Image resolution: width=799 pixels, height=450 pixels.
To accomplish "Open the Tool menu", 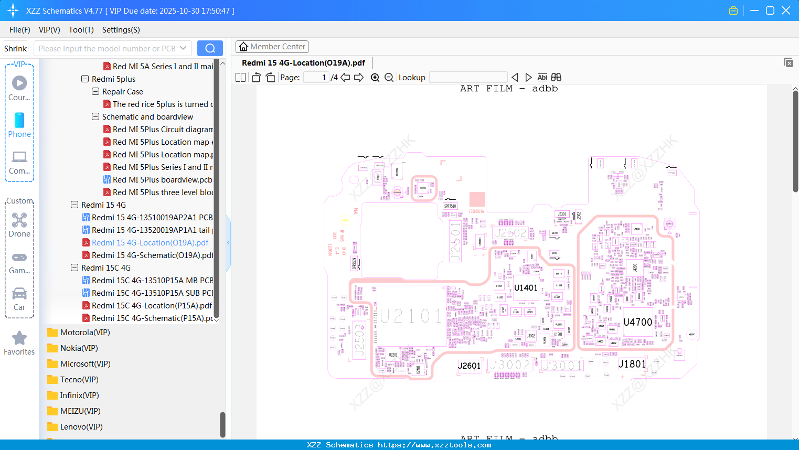I will [81, 30].
